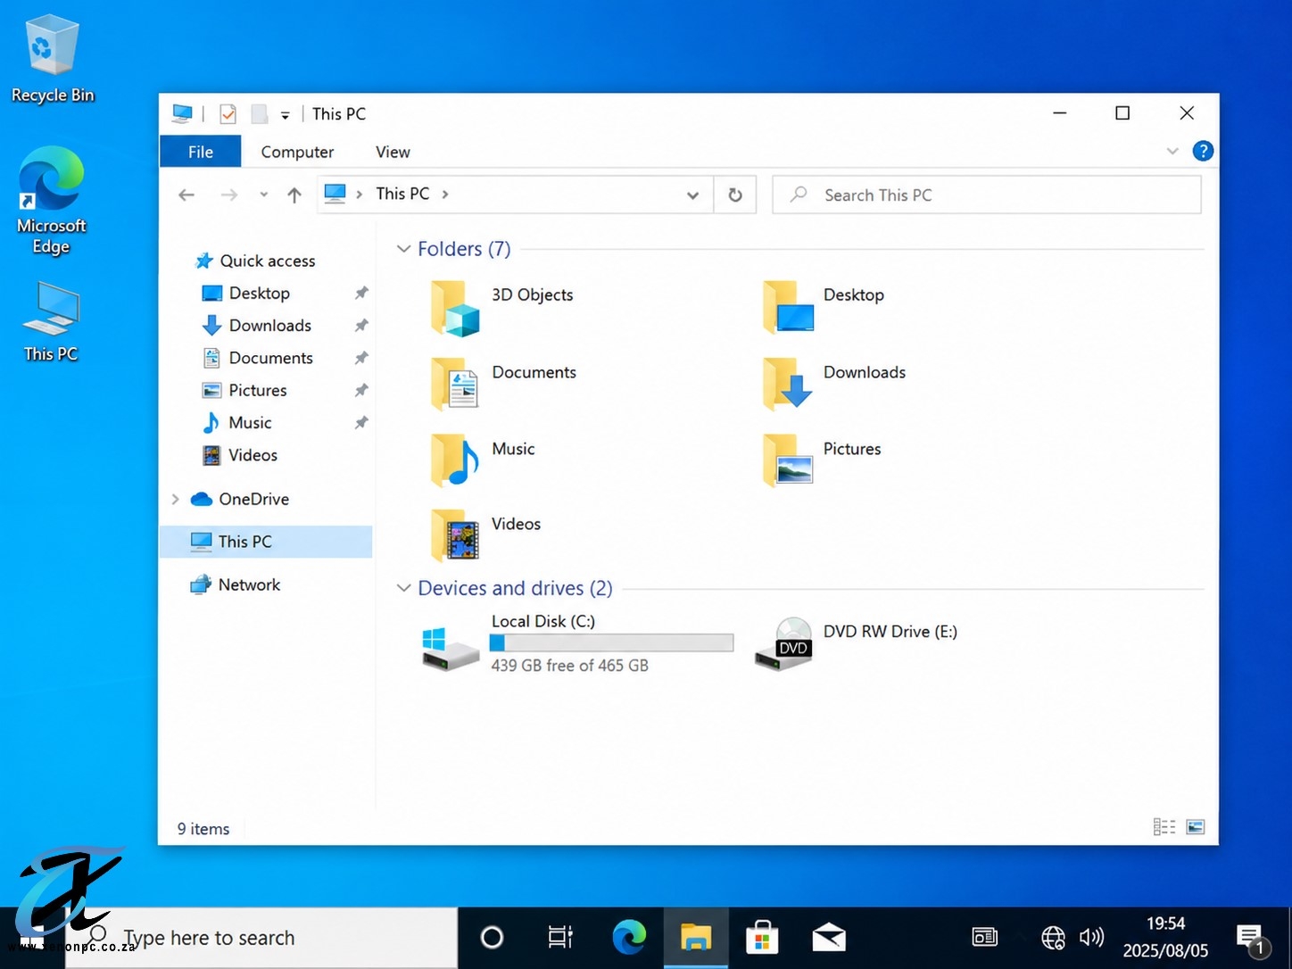1292x969 pixels.
Task: Switch to Large icons view button
Action: (x=1196, y=827)
